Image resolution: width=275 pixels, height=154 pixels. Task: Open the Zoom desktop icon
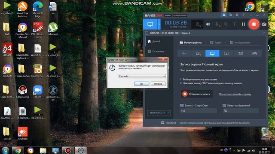[x=38, y=92]
